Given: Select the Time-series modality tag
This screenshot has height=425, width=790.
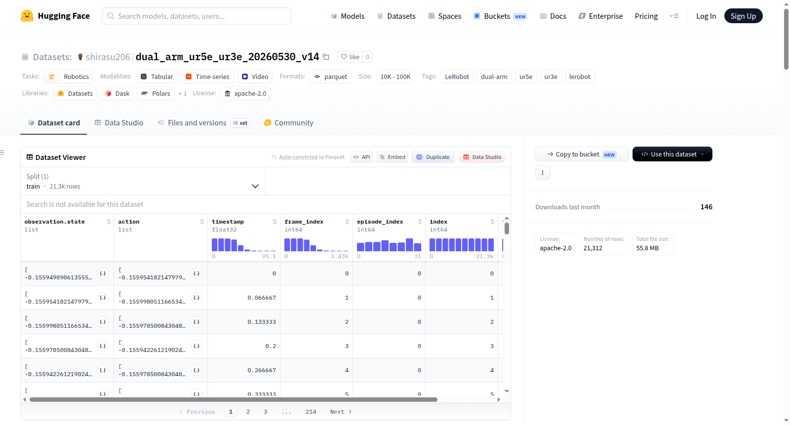Looking at the screenshot, I should [207, 77].
